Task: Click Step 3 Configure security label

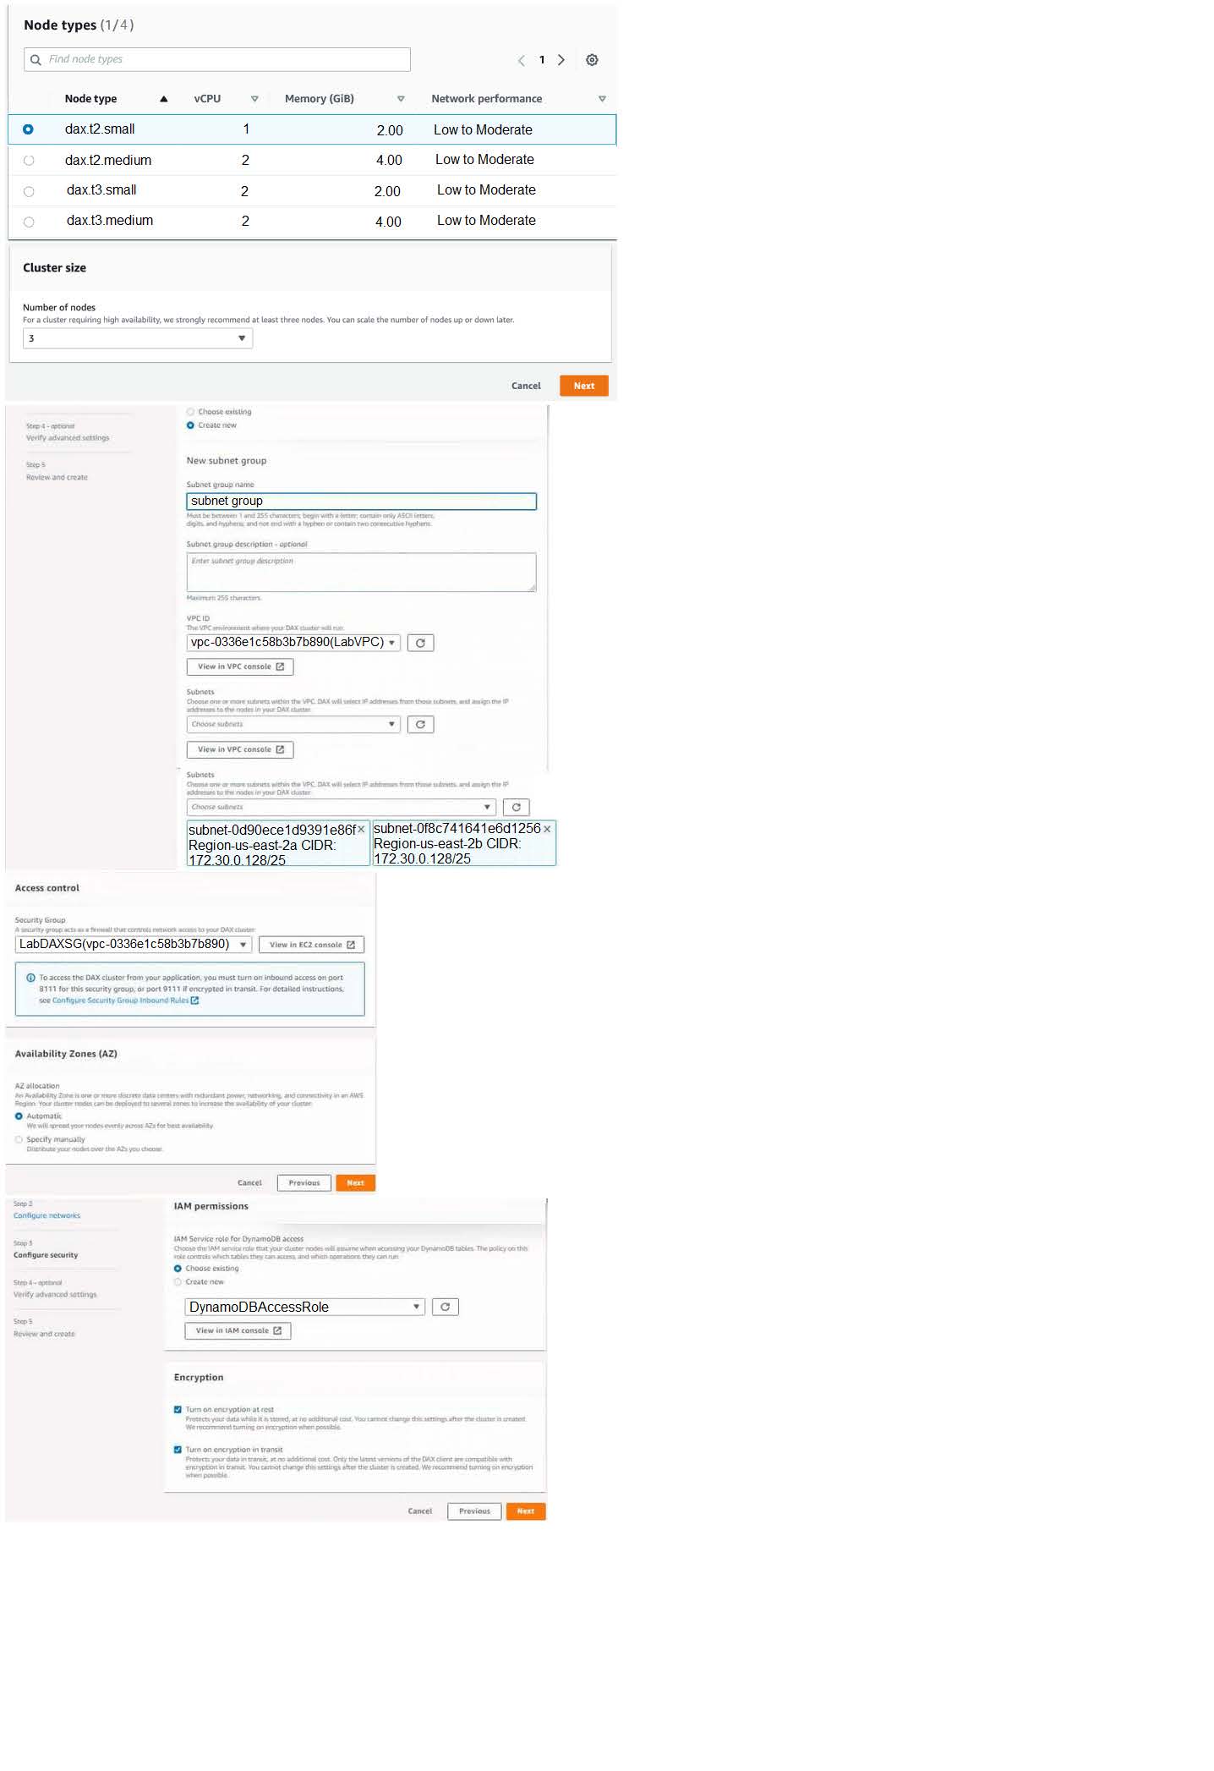Action: point(46,1255)
